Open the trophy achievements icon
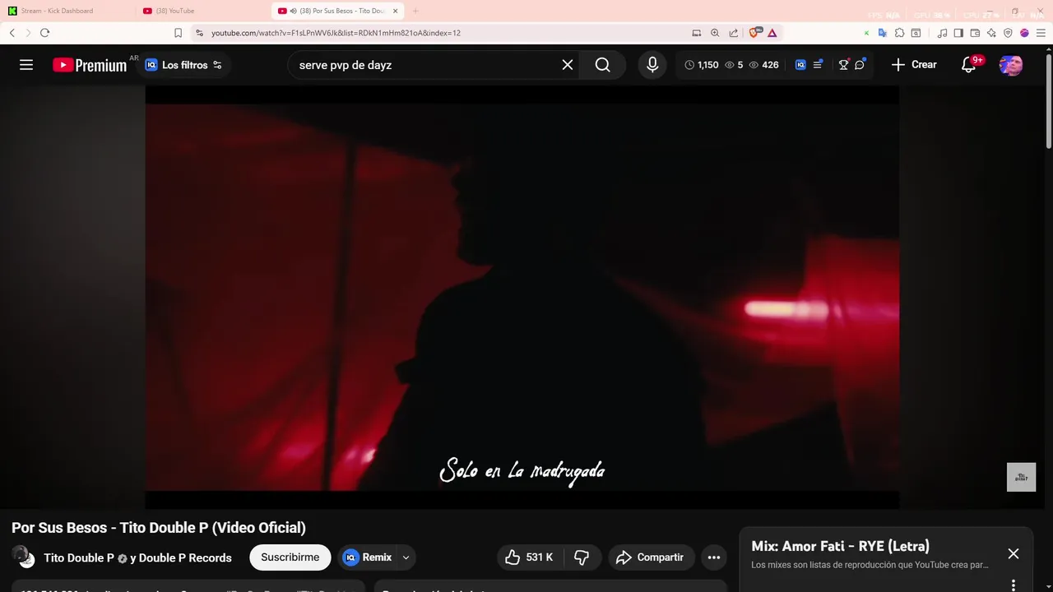This screenshot has width=1053, height=592. pyautogui.click(x=843, y=65)
